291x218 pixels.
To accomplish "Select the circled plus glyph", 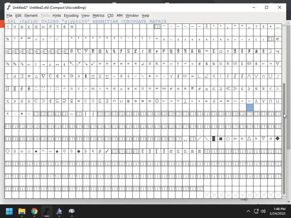I will tap(128, 101).
